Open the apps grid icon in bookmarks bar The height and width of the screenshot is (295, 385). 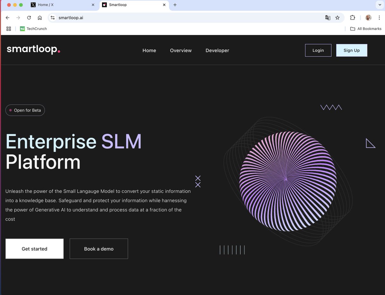tap(9, 29)
